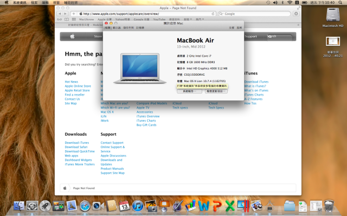Image resolution: width=347 pixels, height=216 pixels.
Task: Click the Wi-Fi status icon
Action: (290, 2)
